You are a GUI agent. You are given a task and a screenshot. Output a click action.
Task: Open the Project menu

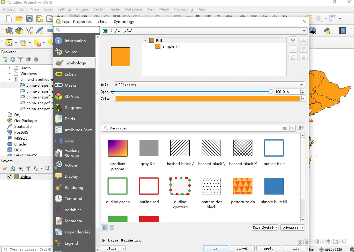(x=9, y=9)
